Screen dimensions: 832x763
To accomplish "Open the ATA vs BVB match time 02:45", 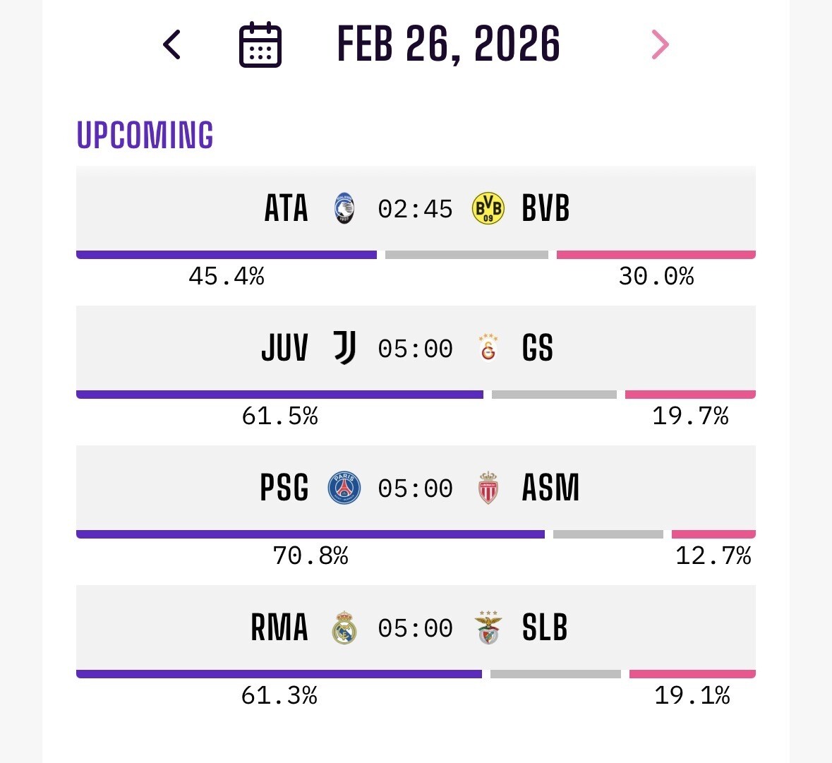I will pos(415,209).
